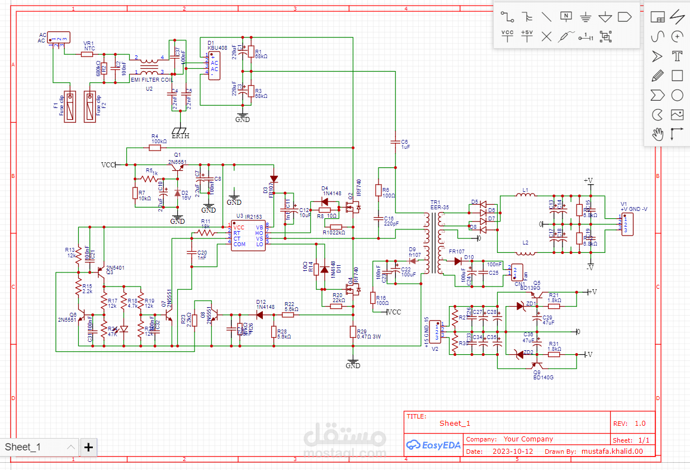The width and height of the screenshot is (690, 470).
Task: Select the Bus tool
Action: click(527, 17)
